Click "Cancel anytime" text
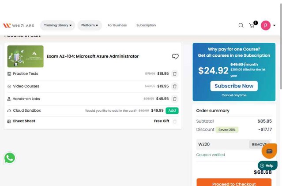The width and height of the screenshot is (282, 186). click(234, 95)
